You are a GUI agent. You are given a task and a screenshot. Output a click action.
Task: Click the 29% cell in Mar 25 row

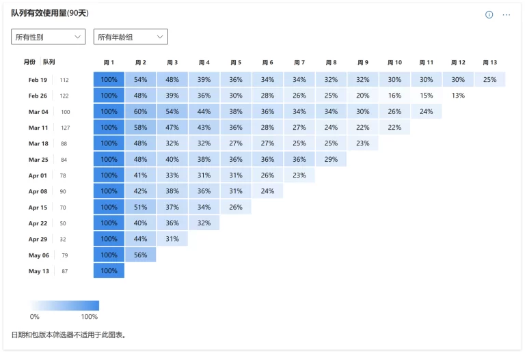click(x=331, y=160)
